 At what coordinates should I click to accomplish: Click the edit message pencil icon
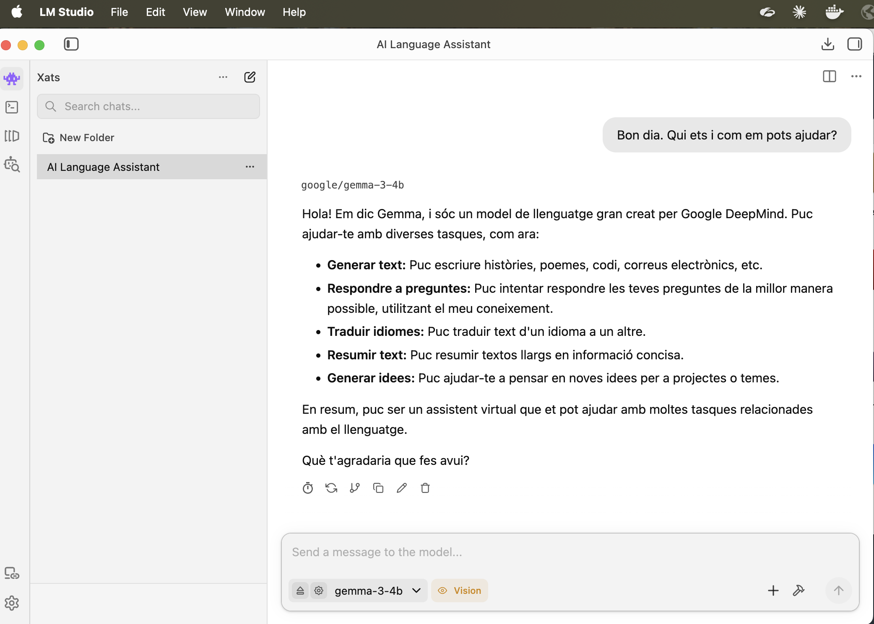pos(402,488)
